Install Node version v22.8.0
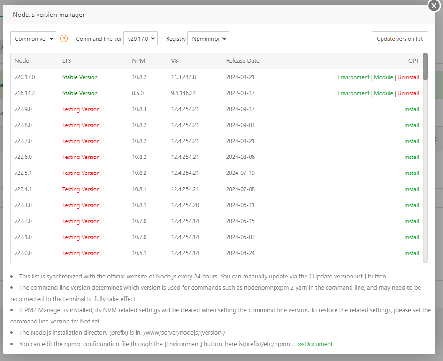 pos(412,125)
